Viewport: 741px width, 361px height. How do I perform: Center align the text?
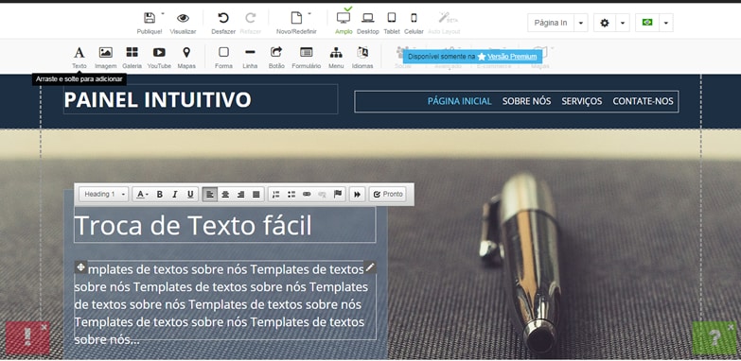tap(225, 195)
